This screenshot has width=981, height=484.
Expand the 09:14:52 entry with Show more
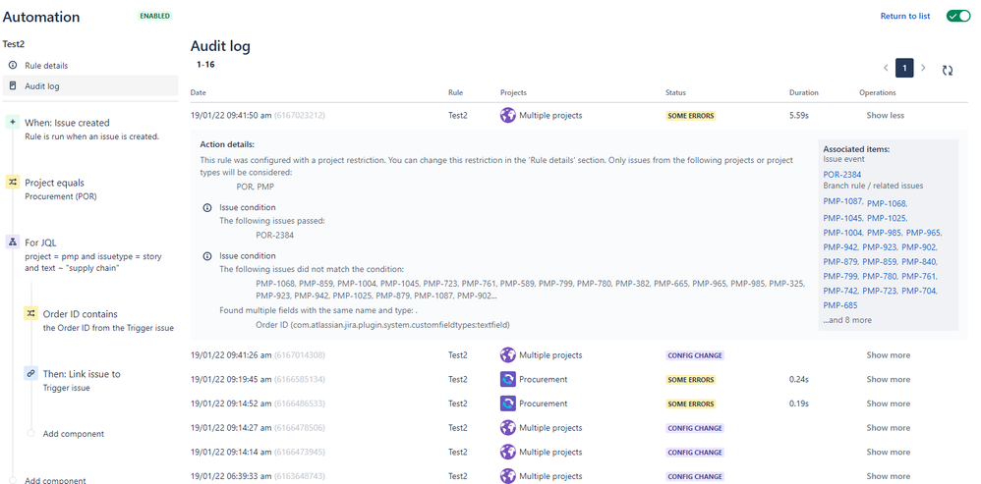(x=888, y=403)
